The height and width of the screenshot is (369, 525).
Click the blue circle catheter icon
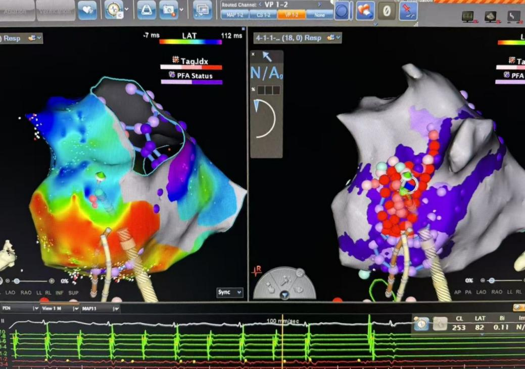[342, 10]
